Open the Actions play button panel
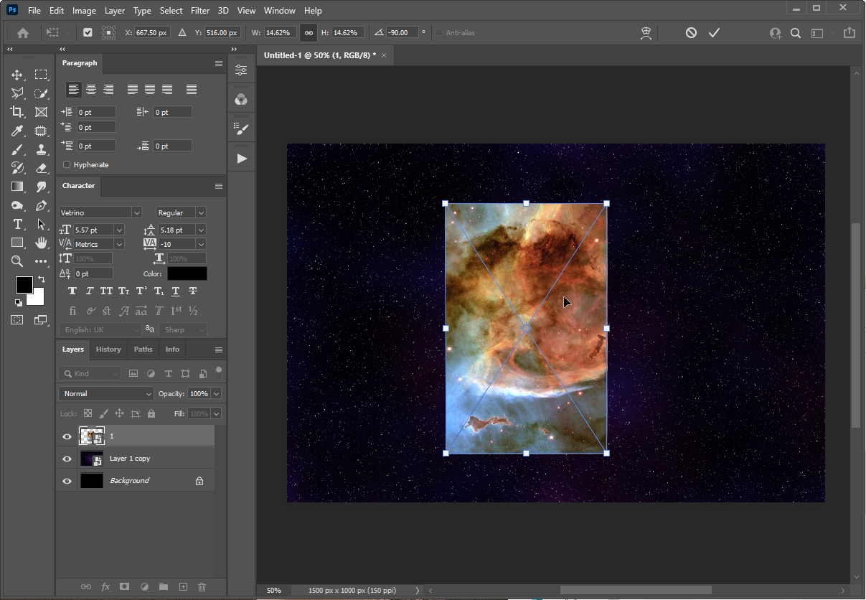The image size is (866, 600). [242, 158]
